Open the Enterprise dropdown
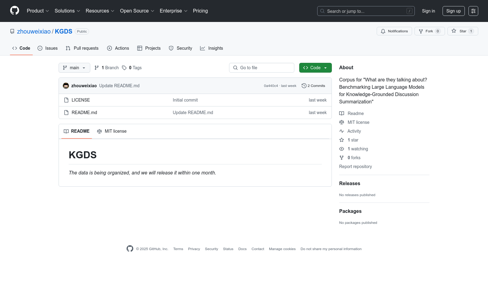Viewport: 488px width, 305px height. pyautogui.click(x=174, y=11)
